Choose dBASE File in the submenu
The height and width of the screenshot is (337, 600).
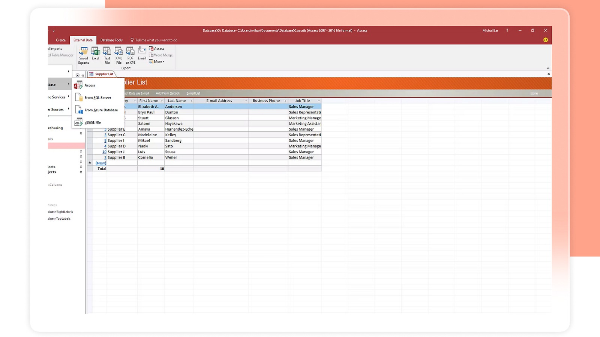click(98, 122)
